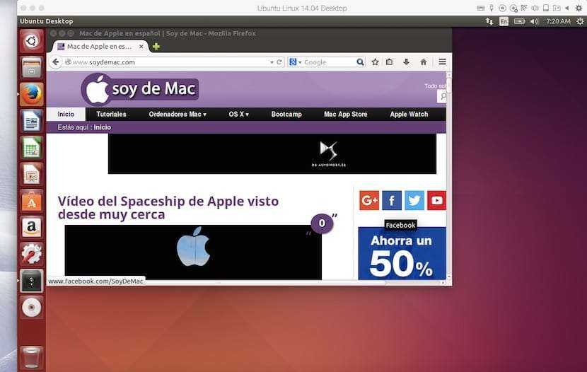Click into the soydemac.com address bar
The width and height of the screenshot is (587, 372).
coord(170,62)
